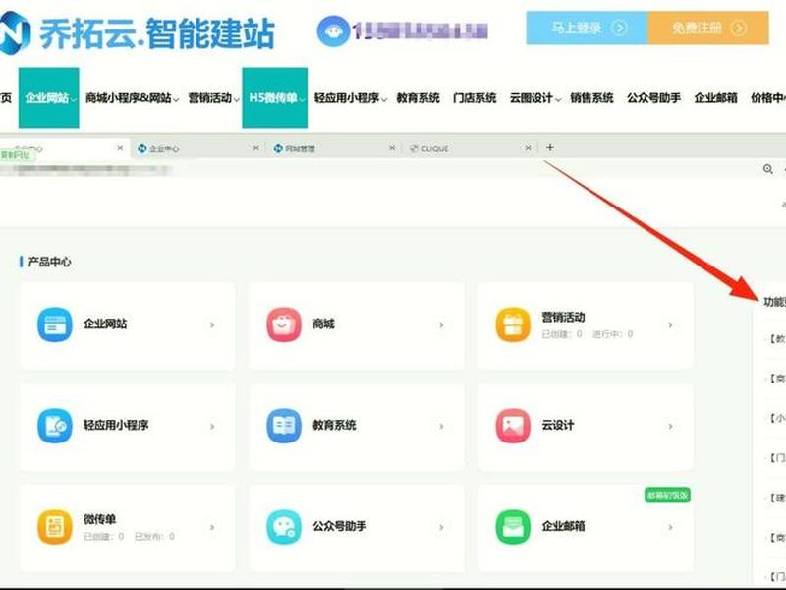Click the 免费注册 button

tap(708, 28)
